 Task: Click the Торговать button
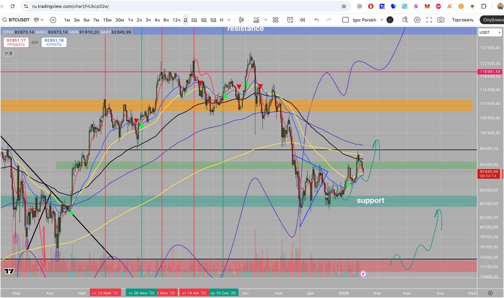(x=463, y=20)
